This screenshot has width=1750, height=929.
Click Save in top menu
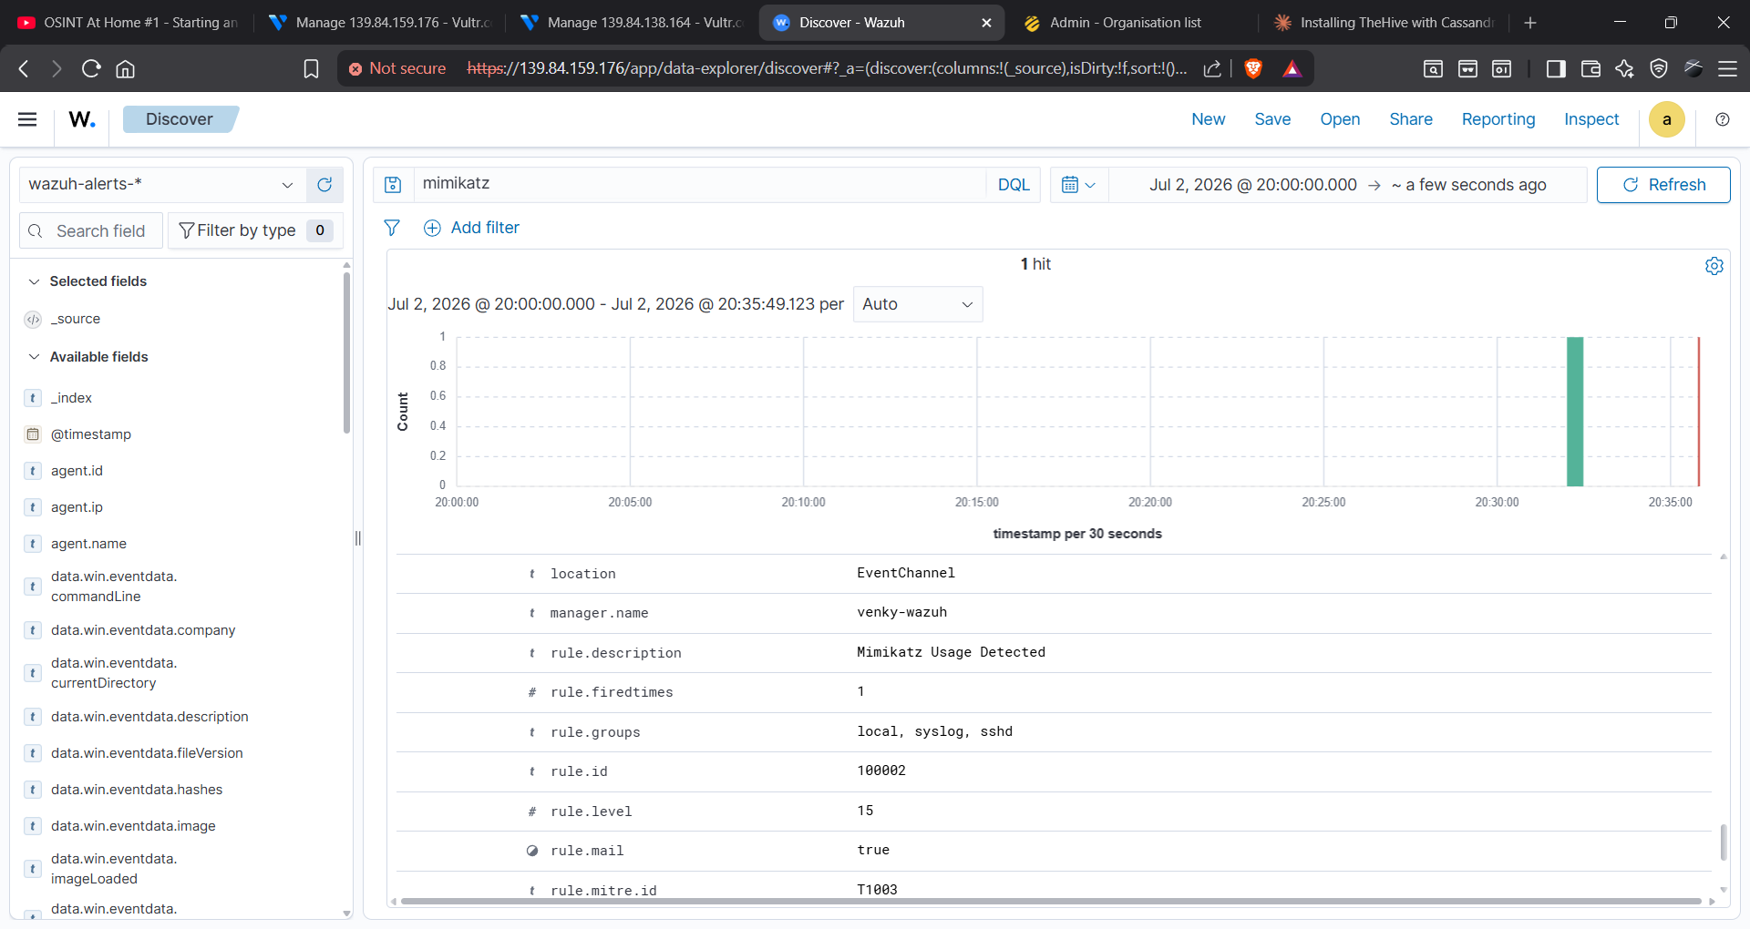click(x=1272, y=119)
